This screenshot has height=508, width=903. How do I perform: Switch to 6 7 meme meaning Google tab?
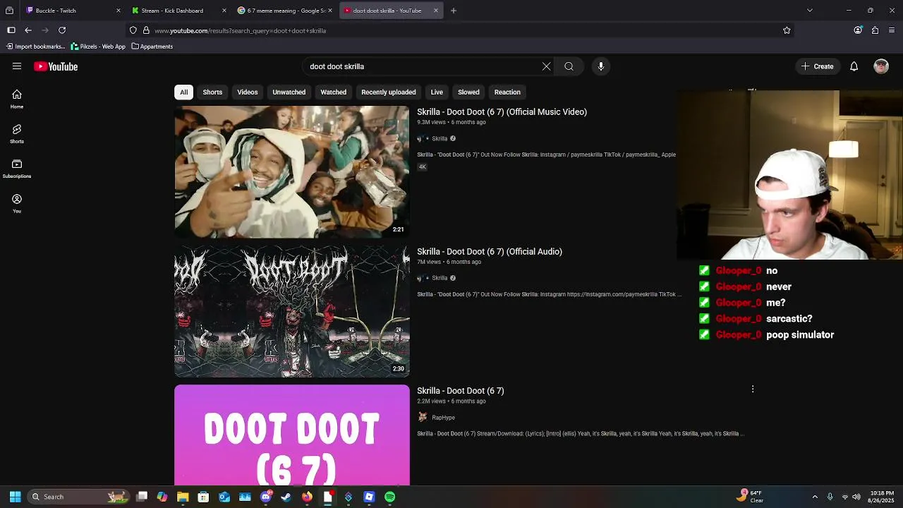pos(285,11)
